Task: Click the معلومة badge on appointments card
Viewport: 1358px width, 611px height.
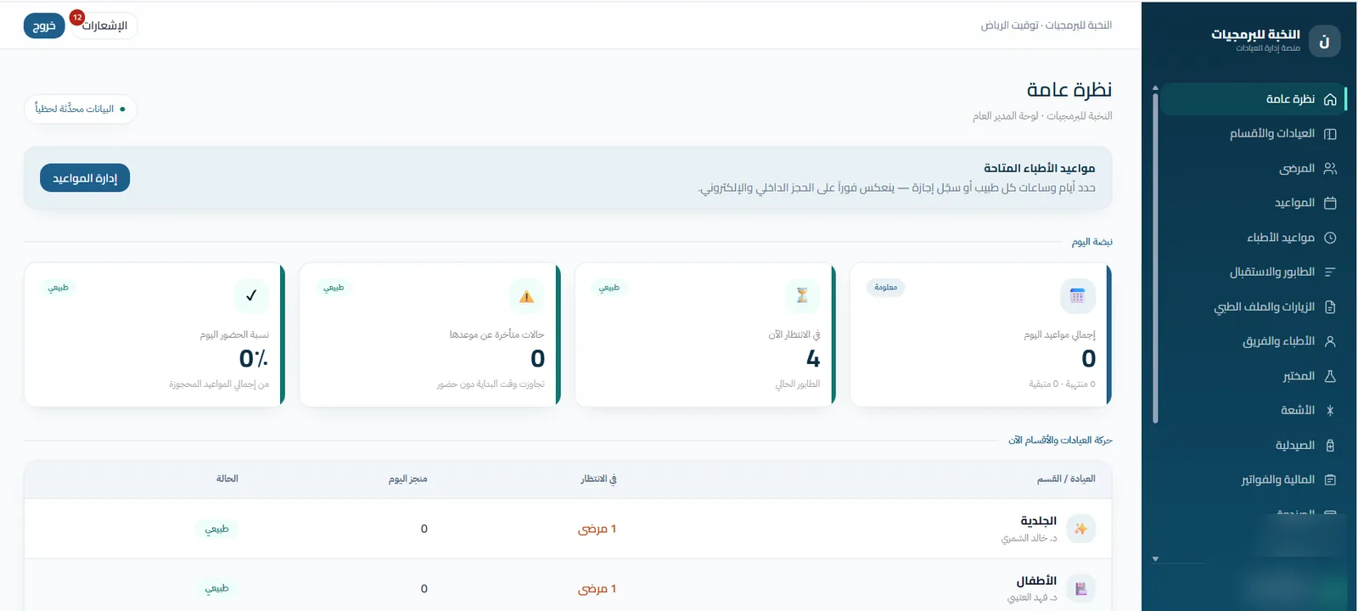Action: [886, 288]
